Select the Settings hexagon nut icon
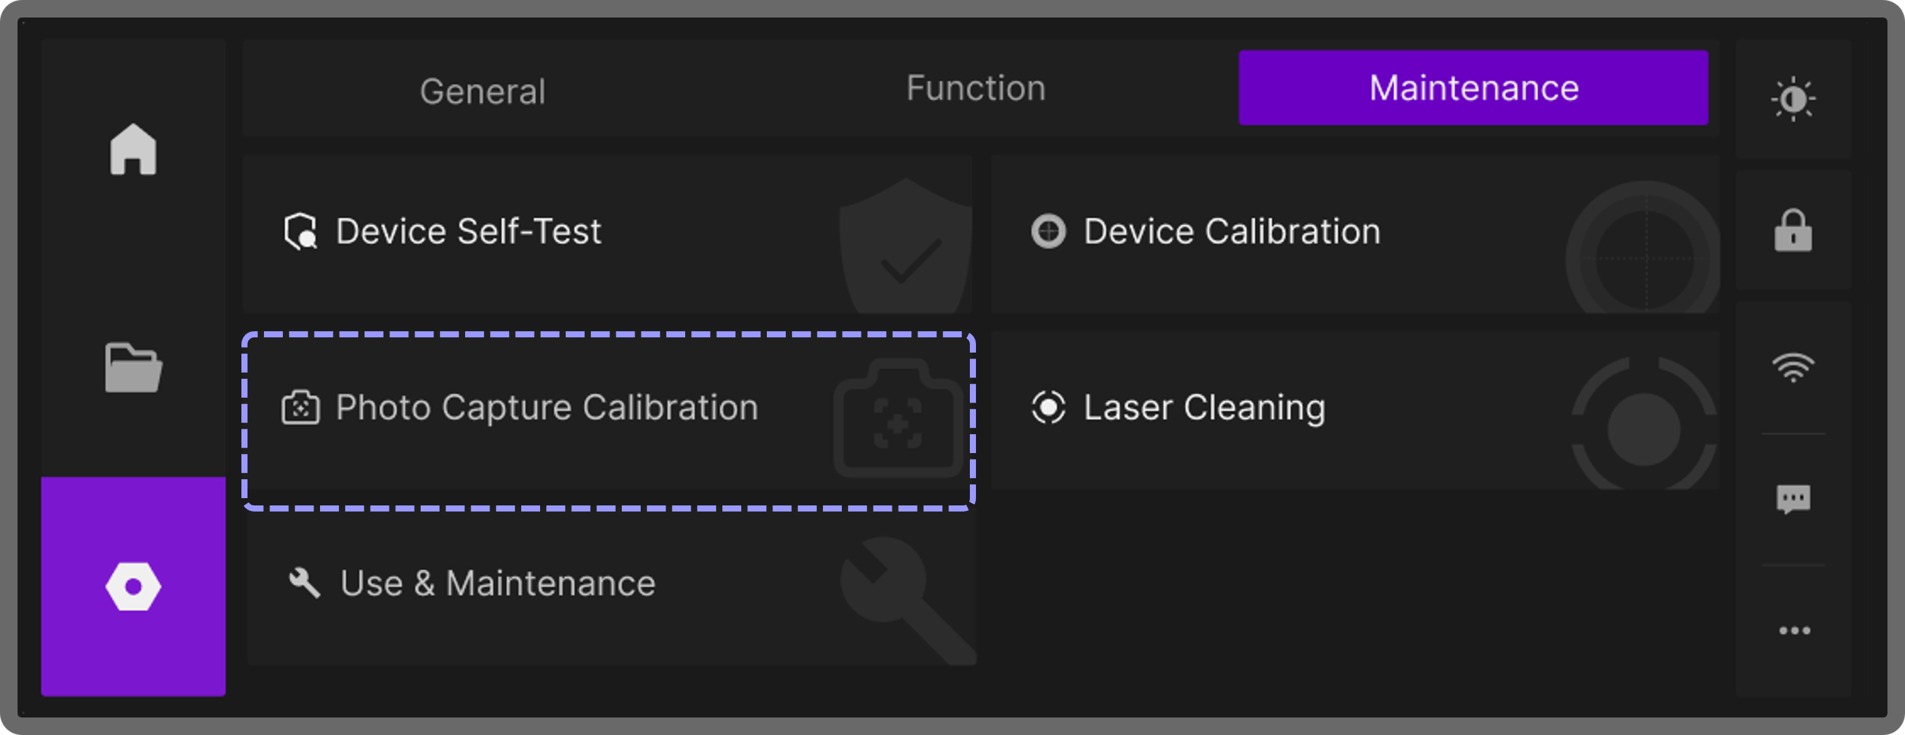 133,586
